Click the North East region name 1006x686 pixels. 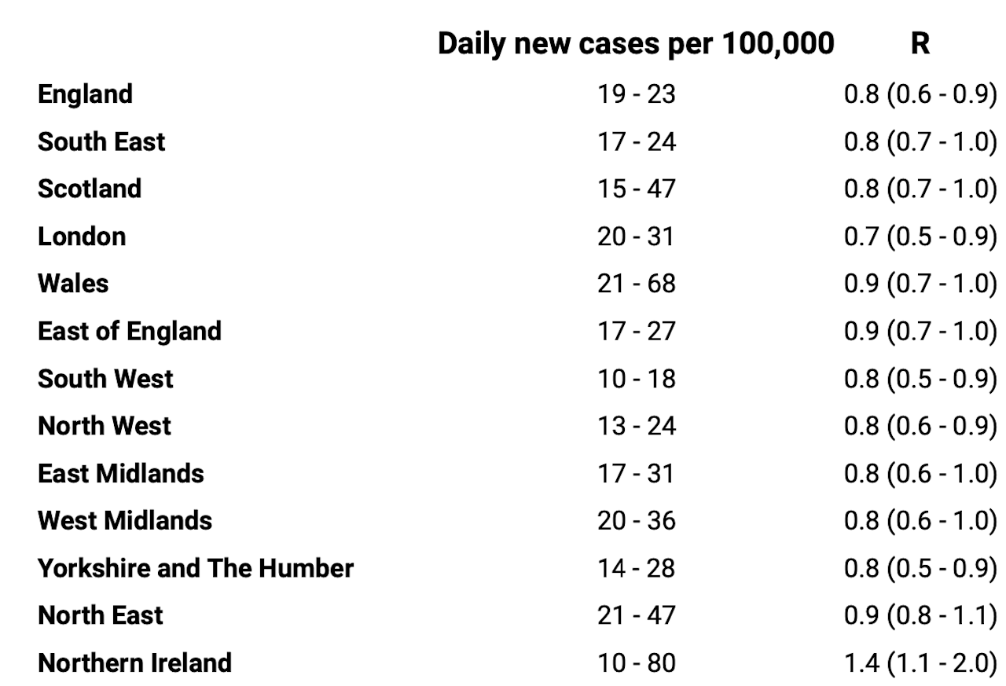pos(101,614)
